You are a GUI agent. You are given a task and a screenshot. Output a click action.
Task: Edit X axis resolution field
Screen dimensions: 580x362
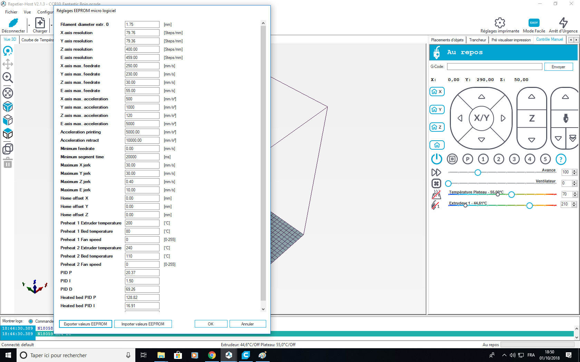[x=142, y=33]
